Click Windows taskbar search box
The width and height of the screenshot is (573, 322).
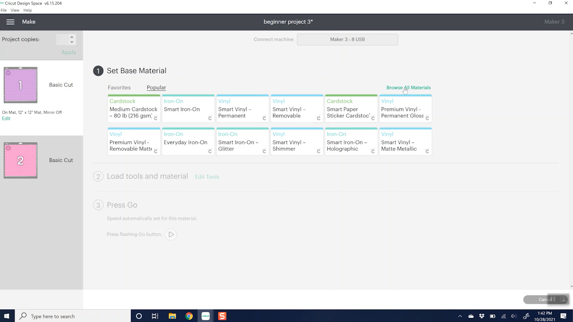73,316
